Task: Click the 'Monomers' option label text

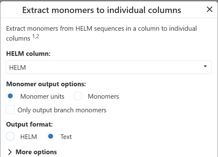Action: (103, 96)
